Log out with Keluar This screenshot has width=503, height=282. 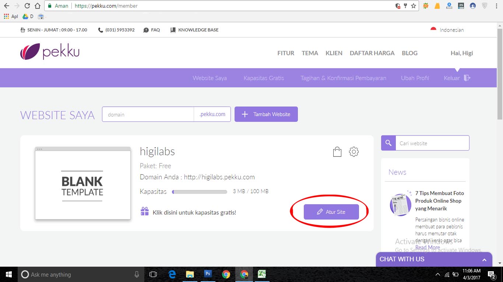coord(457,78)
